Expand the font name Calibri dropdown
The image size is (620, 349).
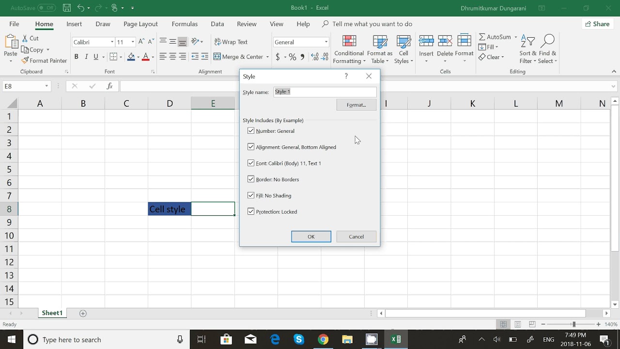(112, 42)
